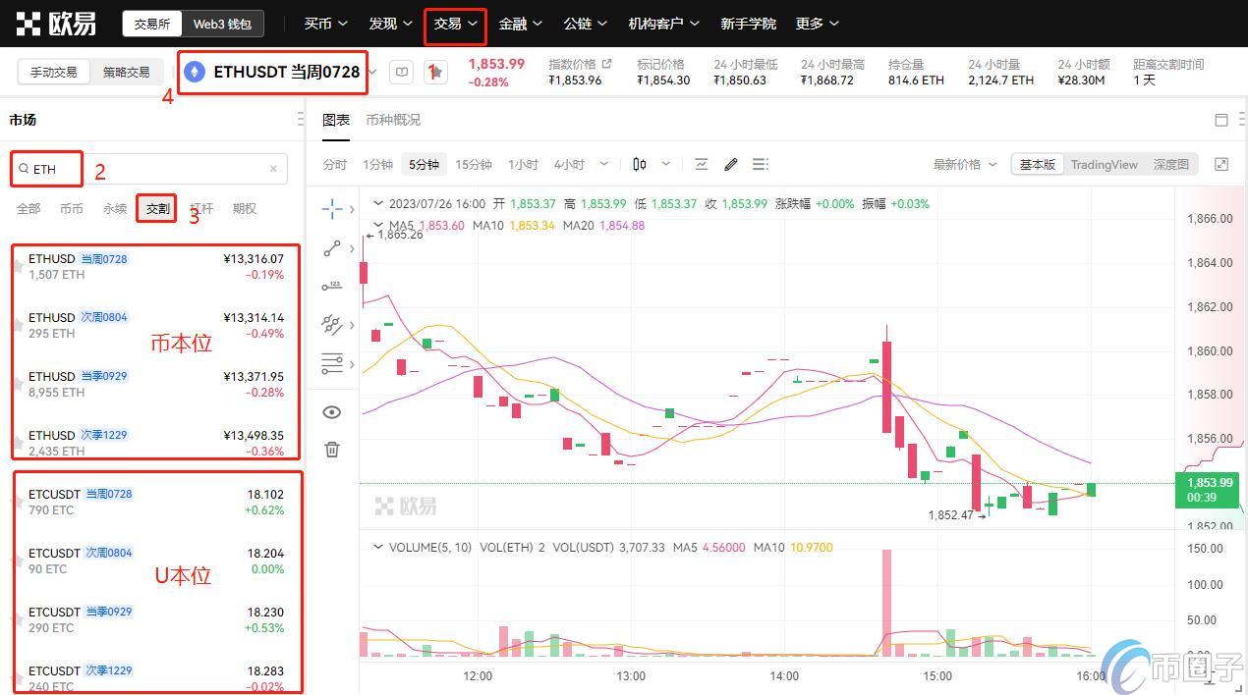Expand more timeframes next to 4小时
This screenshot has height=695, width=1248.
click(603, 164)
